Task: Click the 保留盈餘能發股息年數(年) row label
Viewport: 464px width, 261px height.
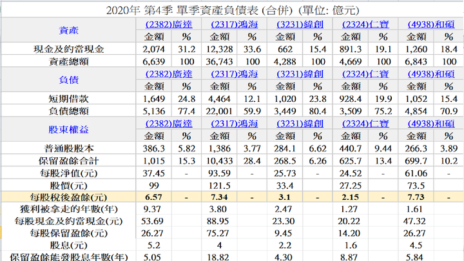Action: pos(69,257)
